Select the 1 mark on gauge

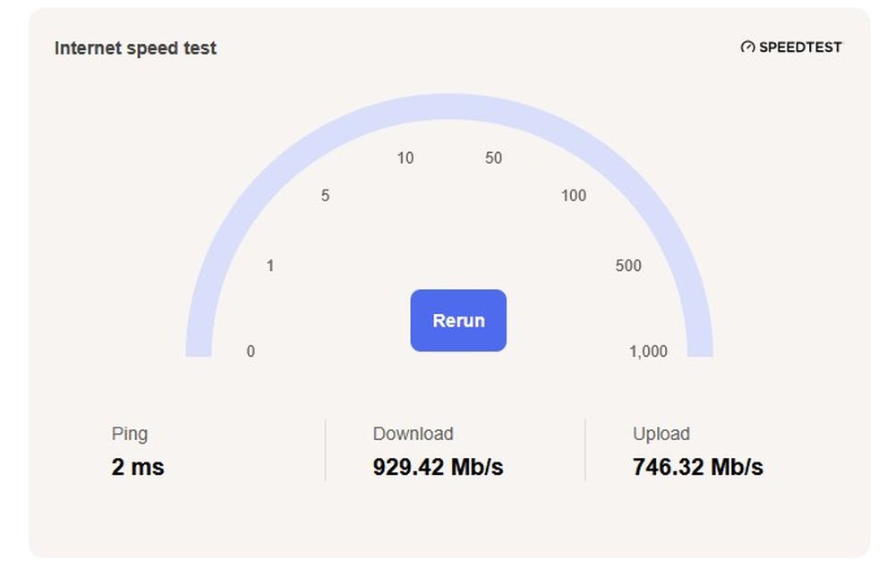(x=270, y=266)
